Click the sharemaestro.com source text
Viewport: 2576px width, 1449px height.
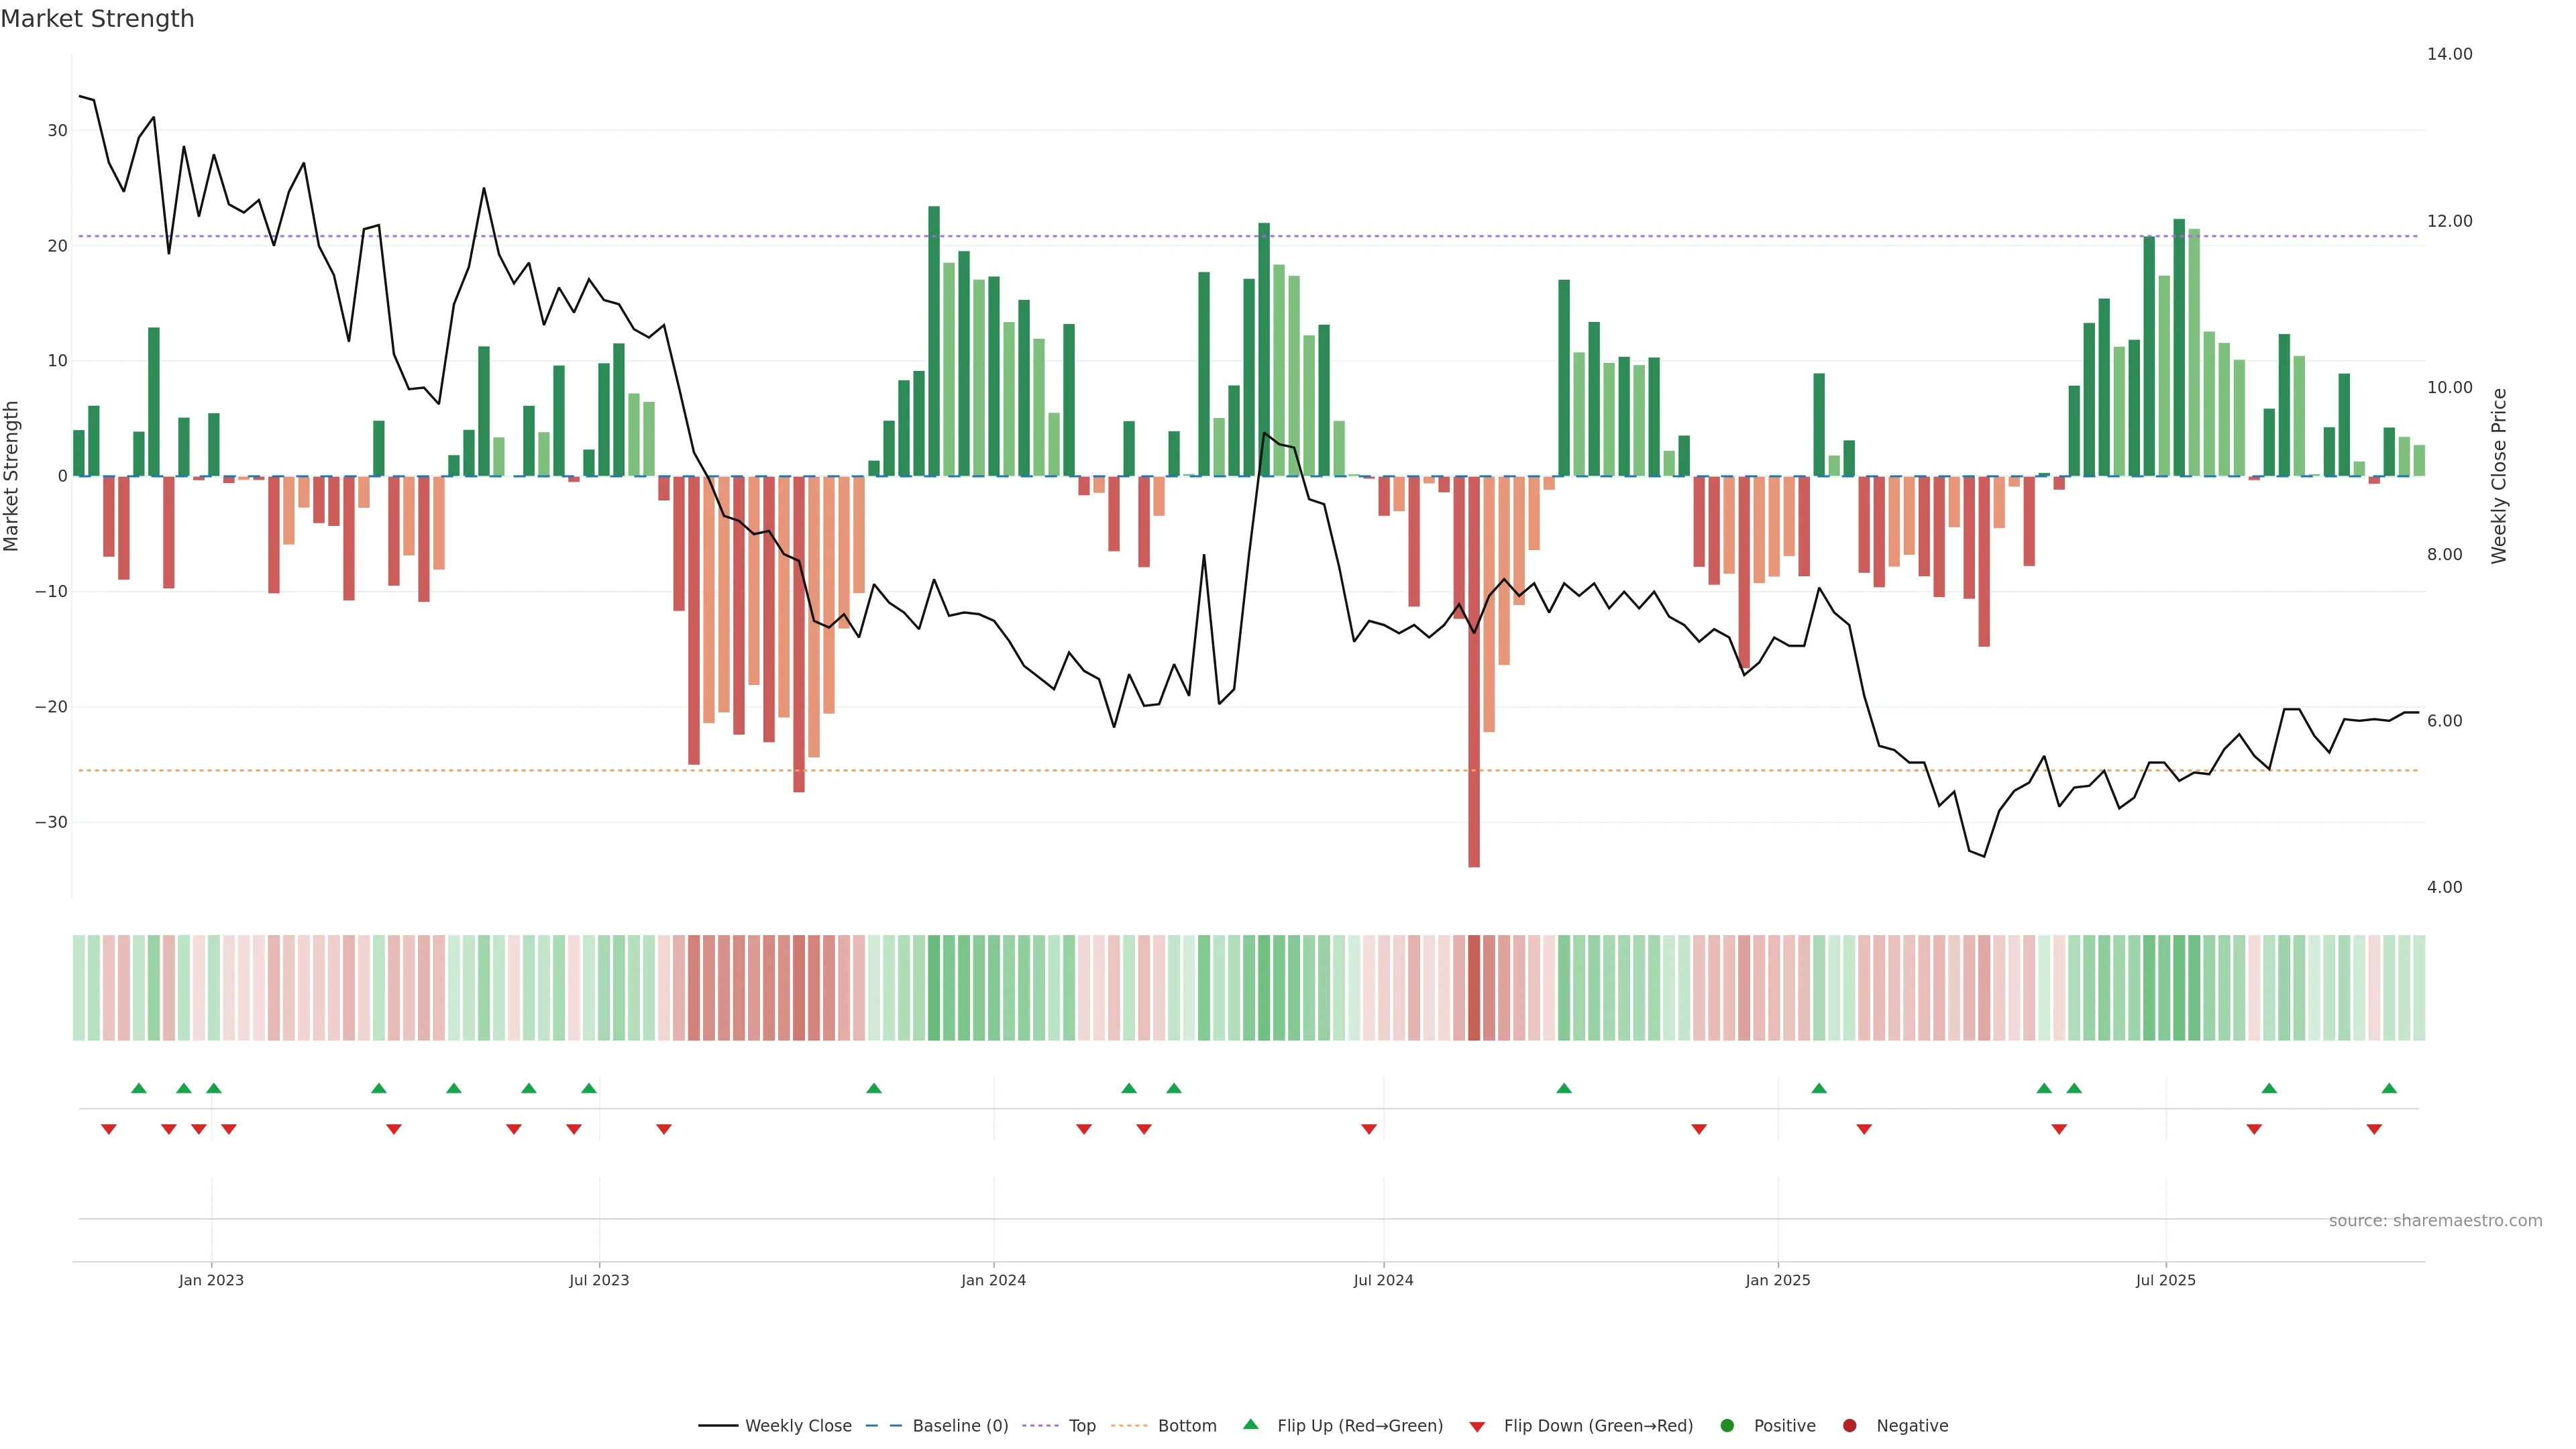pos(2435,1220)
